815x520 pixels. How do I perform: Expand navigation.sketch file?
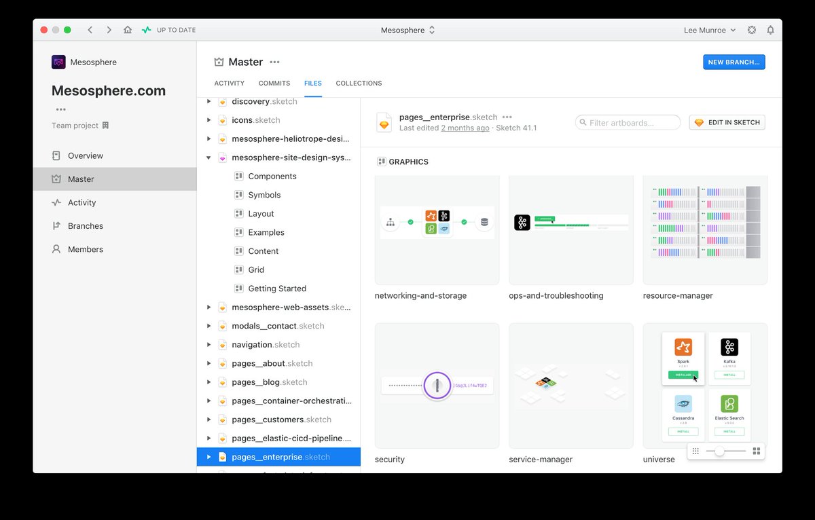[x=209, y=345]
